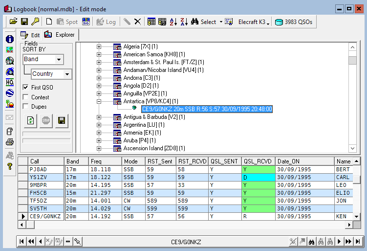Click green QSL_RCVD cell for PJ8AD
Image resolution: width=367 pixels, height=251 pixels.
click(258, 169)
